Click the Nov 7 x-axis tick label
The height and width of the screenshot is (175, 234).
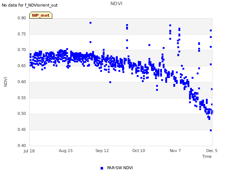tap(175, 151)
